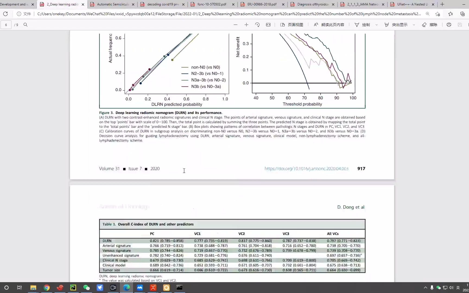Click the zoom in plus icon
The width and height of the screenshot is (469, 293).
246,25
